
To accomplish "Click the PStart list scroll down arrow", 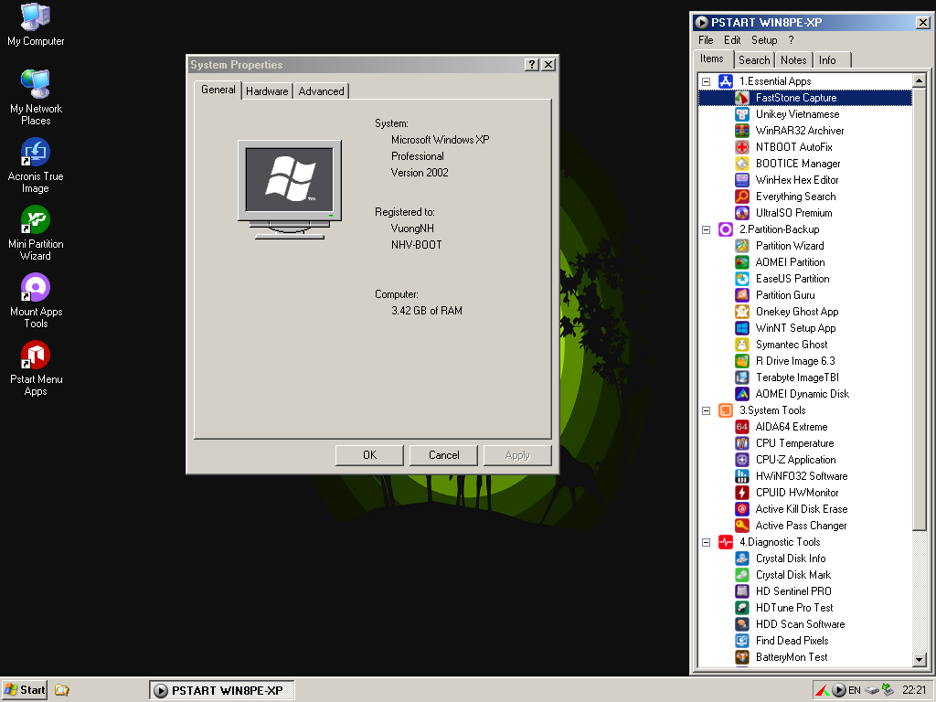I will click(920, 660).
